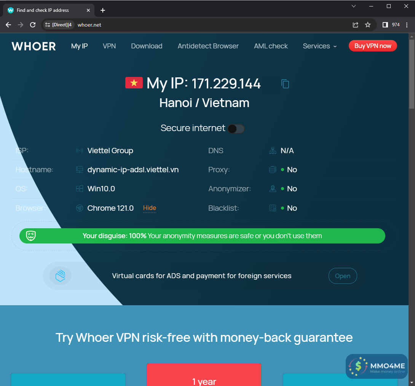Click the page vertical scrollbar thumb
The width and height of the screenshot is (415, 386).
[x=412, y=74]
